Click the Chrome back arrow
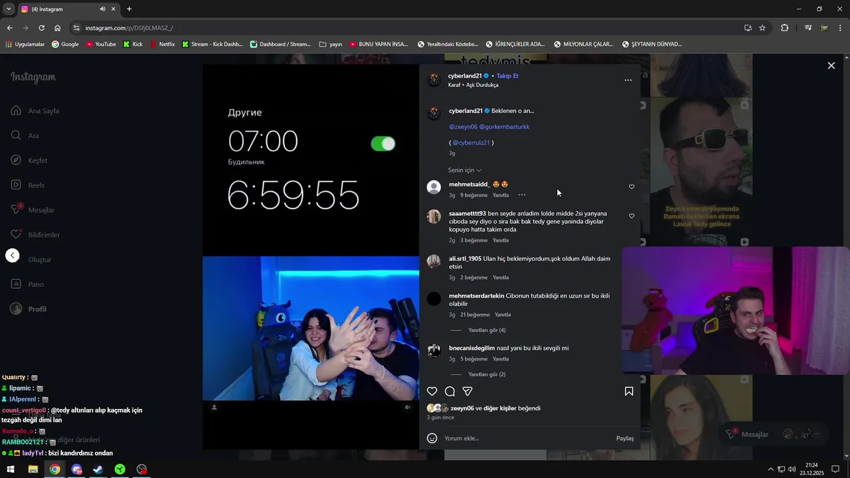Image resolution: width=850 pixels, height=478 pixels. pyautogui.click(x=9, y=28)
